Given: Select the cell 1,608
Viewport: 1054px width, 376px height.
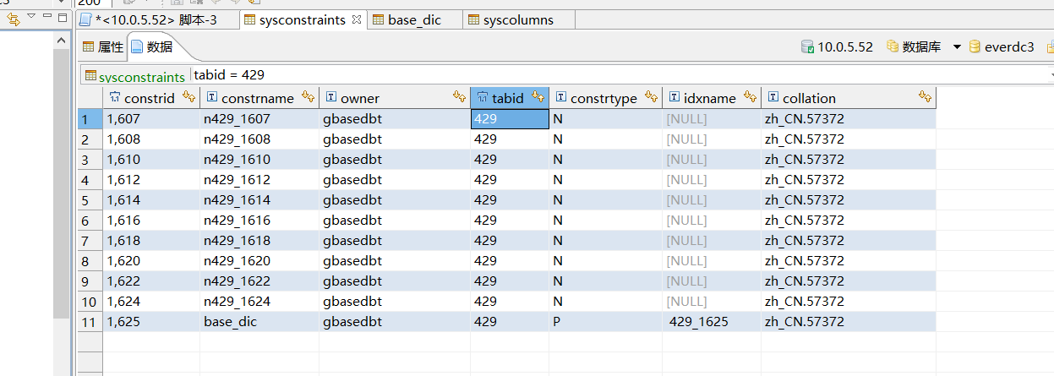Looking at the screenshot, I should pyautogui.click(x=151, y=139).
